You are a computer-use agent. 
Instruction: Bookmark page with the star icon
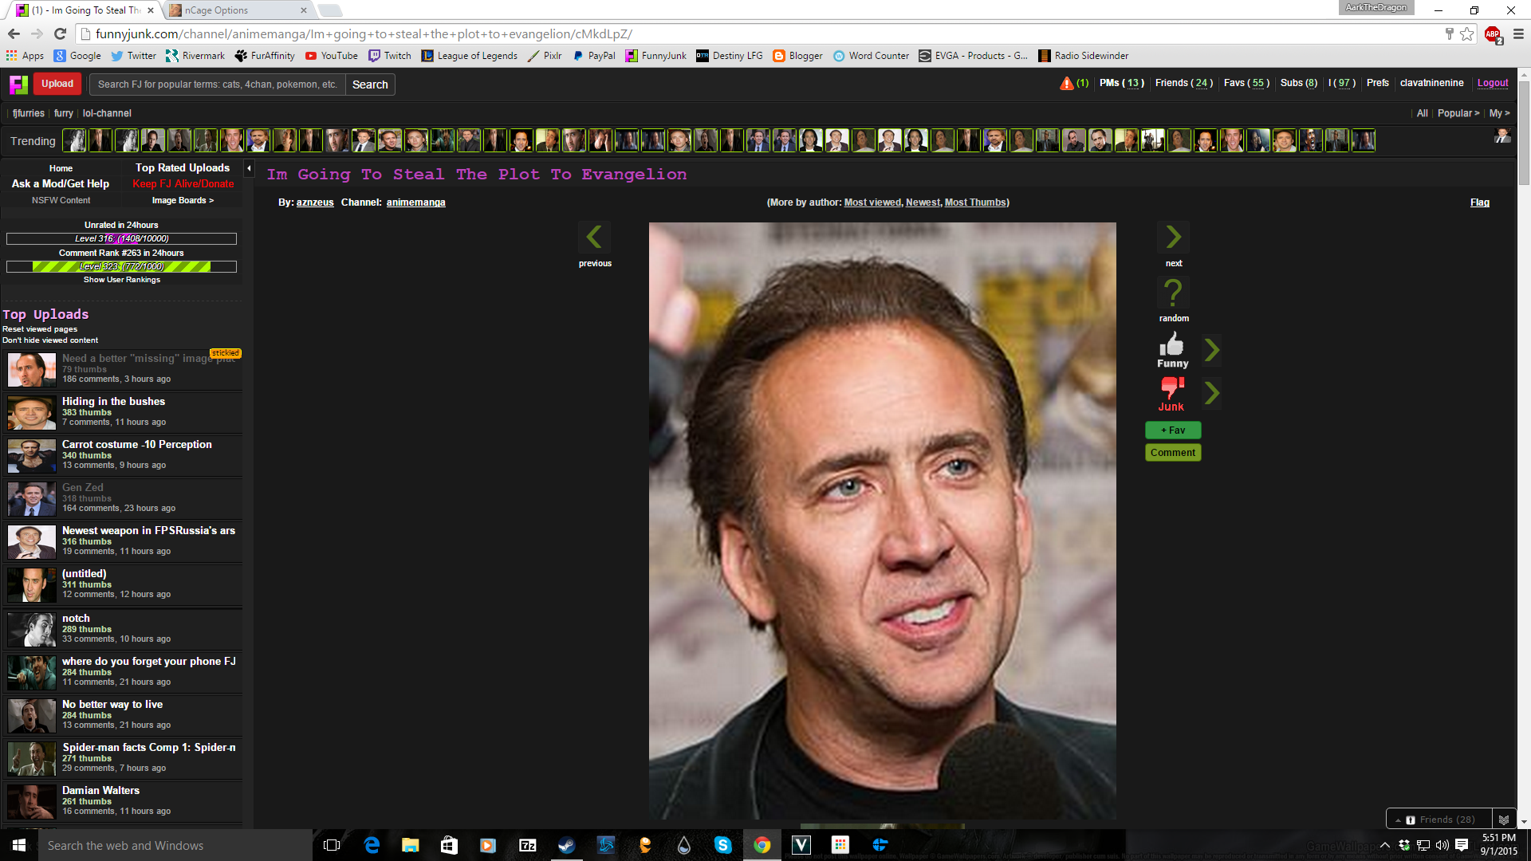(1467, 34)
